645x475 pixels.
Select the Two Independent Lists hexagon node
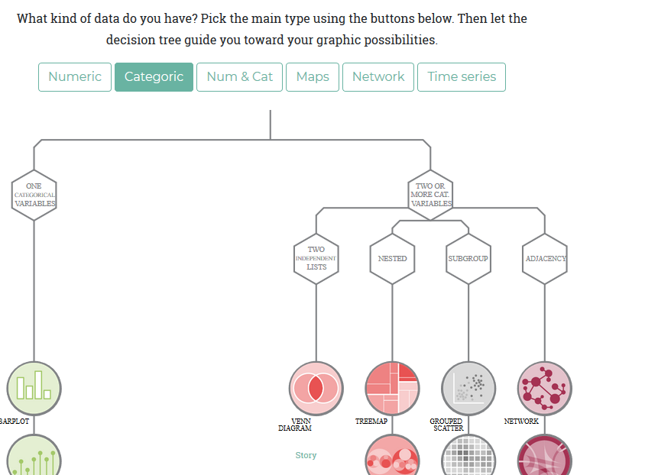click(316, 258)
